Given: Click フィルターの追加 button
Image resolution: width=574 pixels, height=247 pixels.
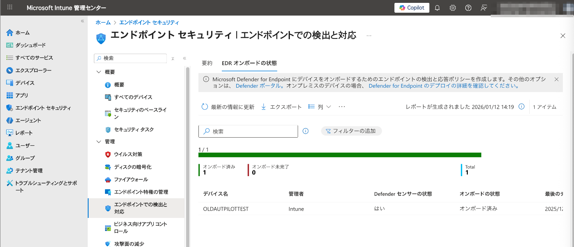Looking at the screenshot, I should [351, 131].
